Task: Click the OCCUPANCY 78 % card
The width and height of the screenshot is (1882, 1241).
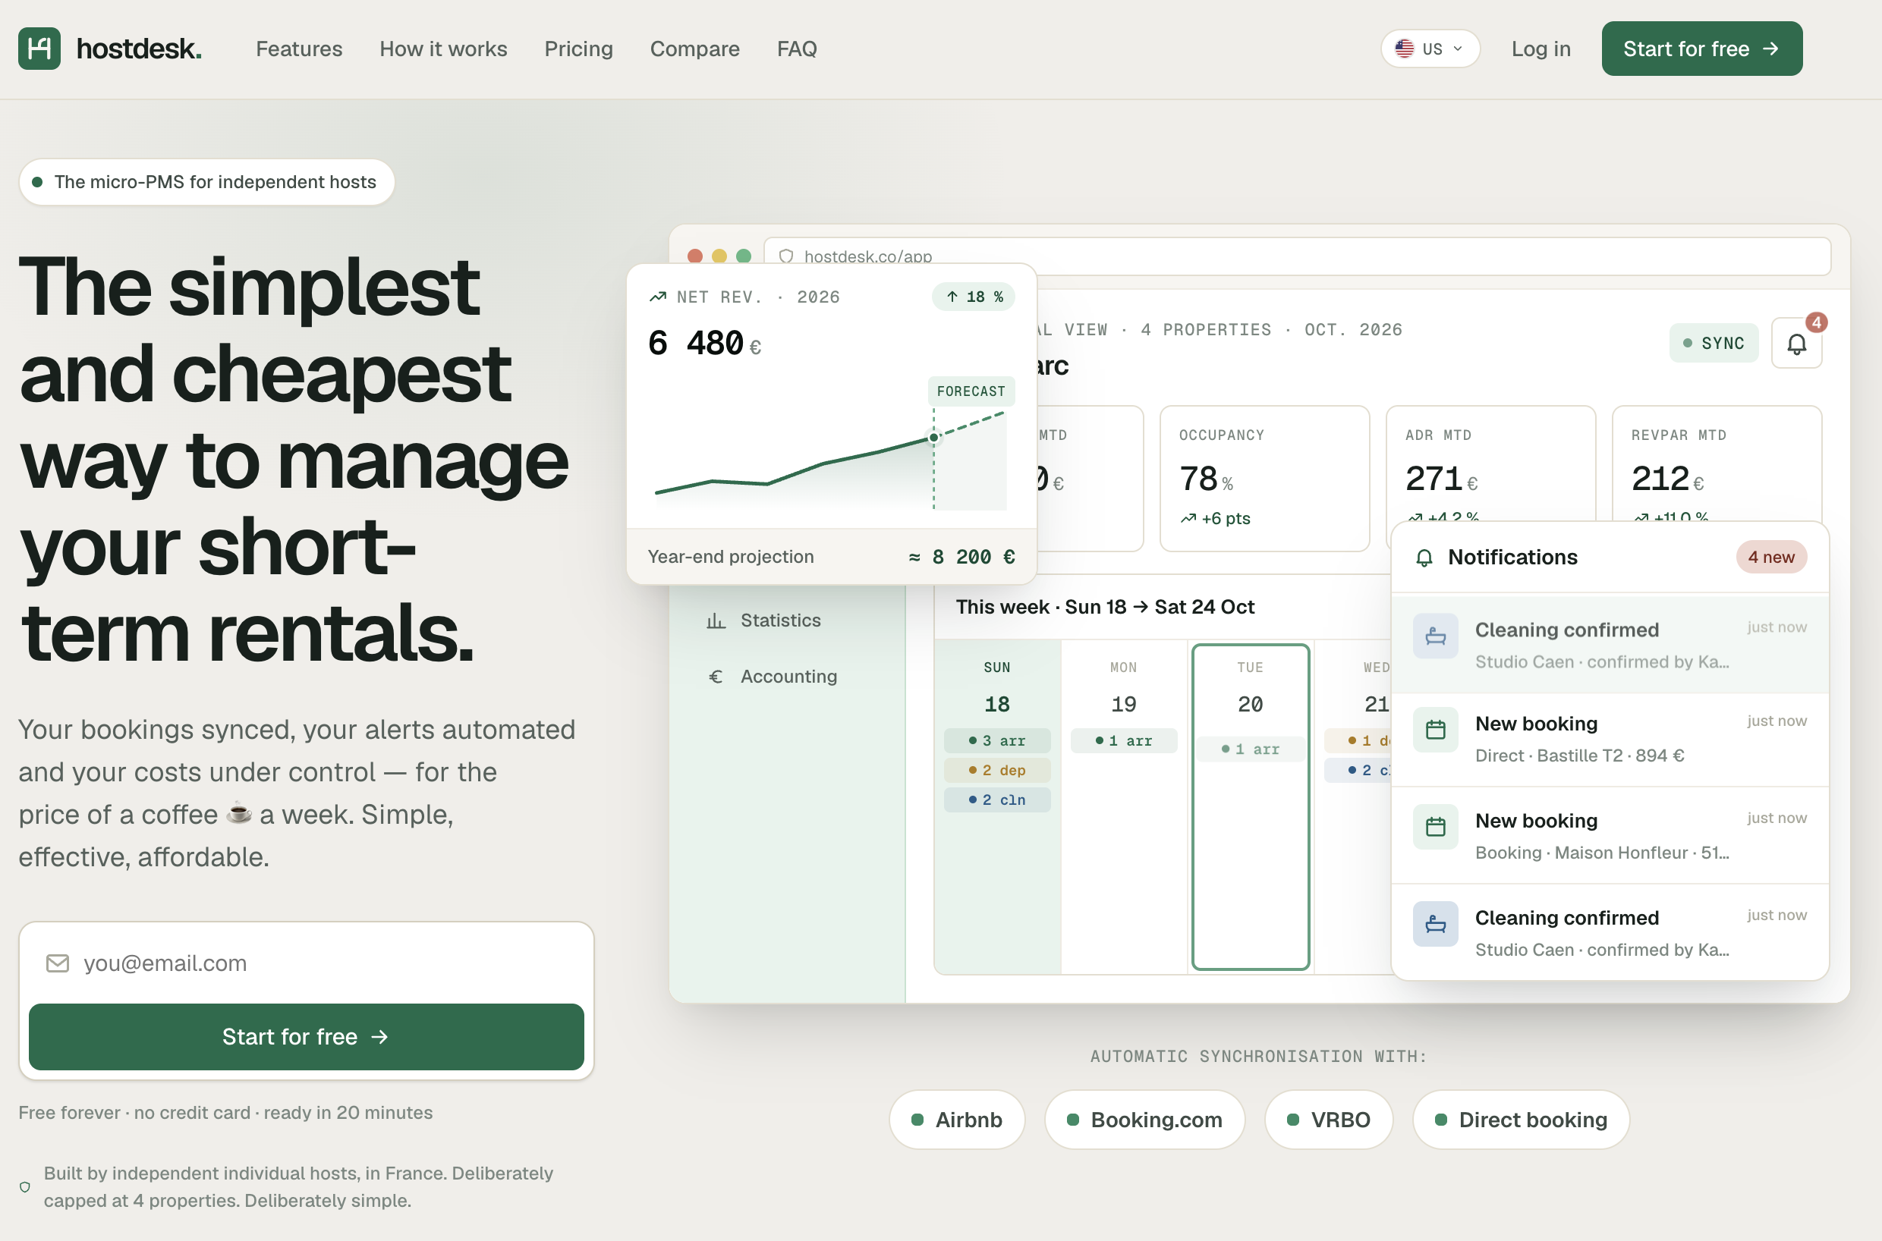Action: [1265, 479]
